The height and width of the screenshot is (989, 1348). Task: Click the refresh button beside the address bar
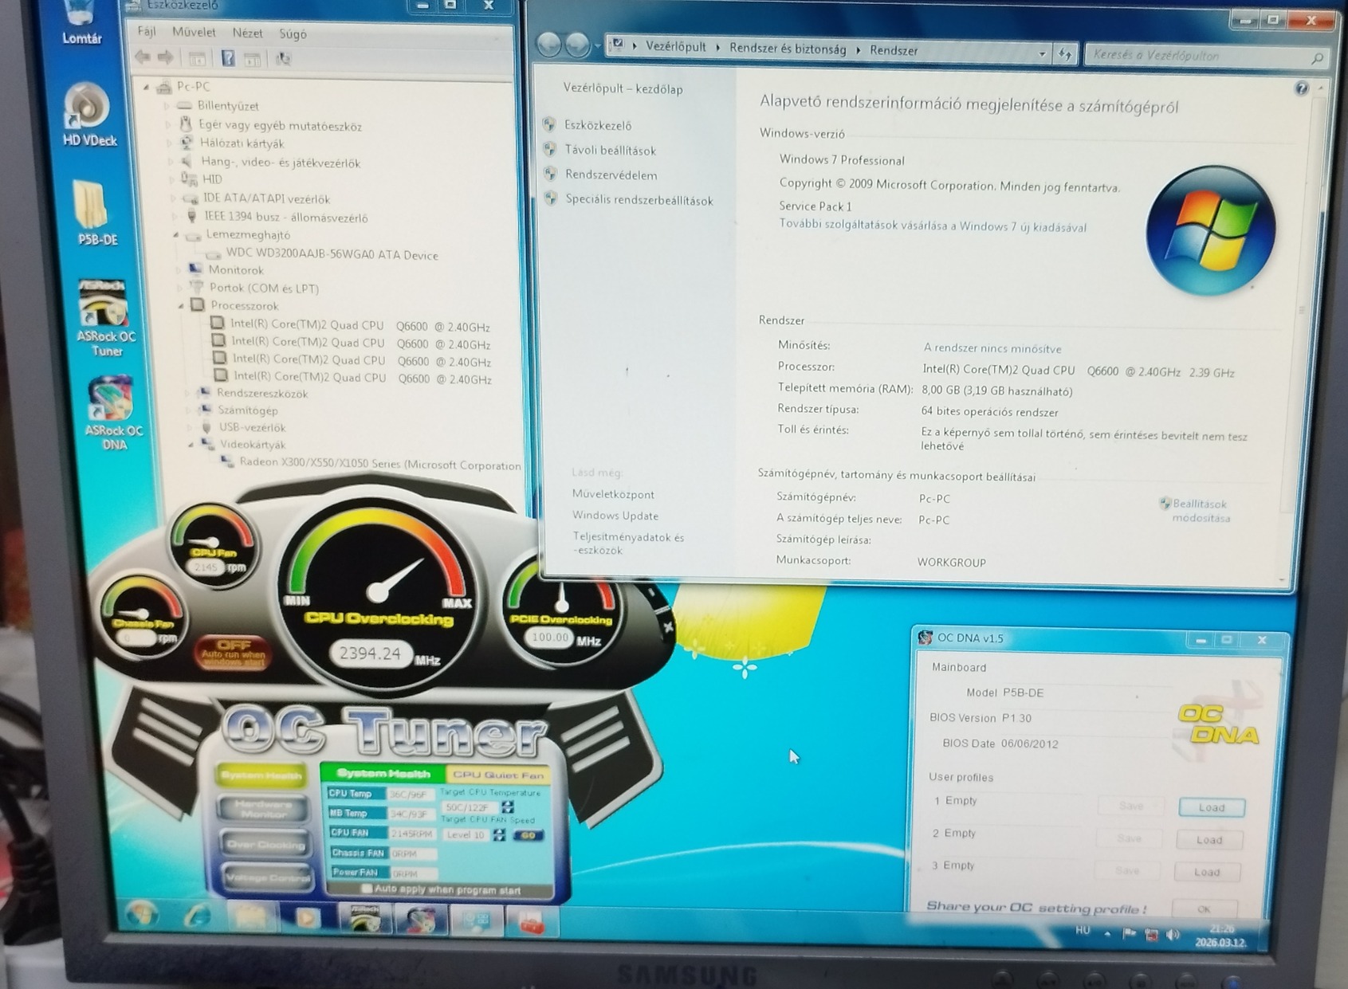click(x=1065, y=54)
